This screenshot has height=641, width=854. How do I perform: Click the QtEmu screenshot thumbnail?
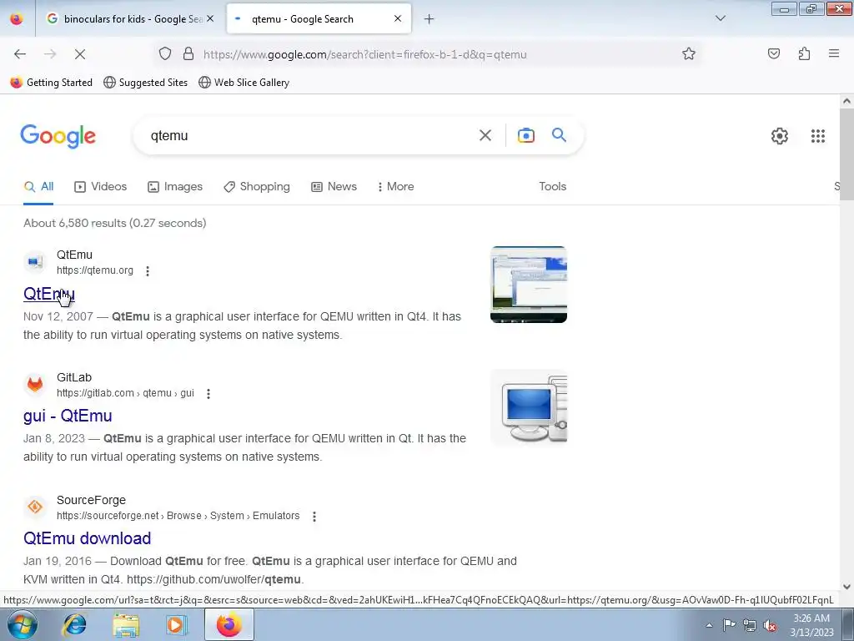tap(528, 285)
